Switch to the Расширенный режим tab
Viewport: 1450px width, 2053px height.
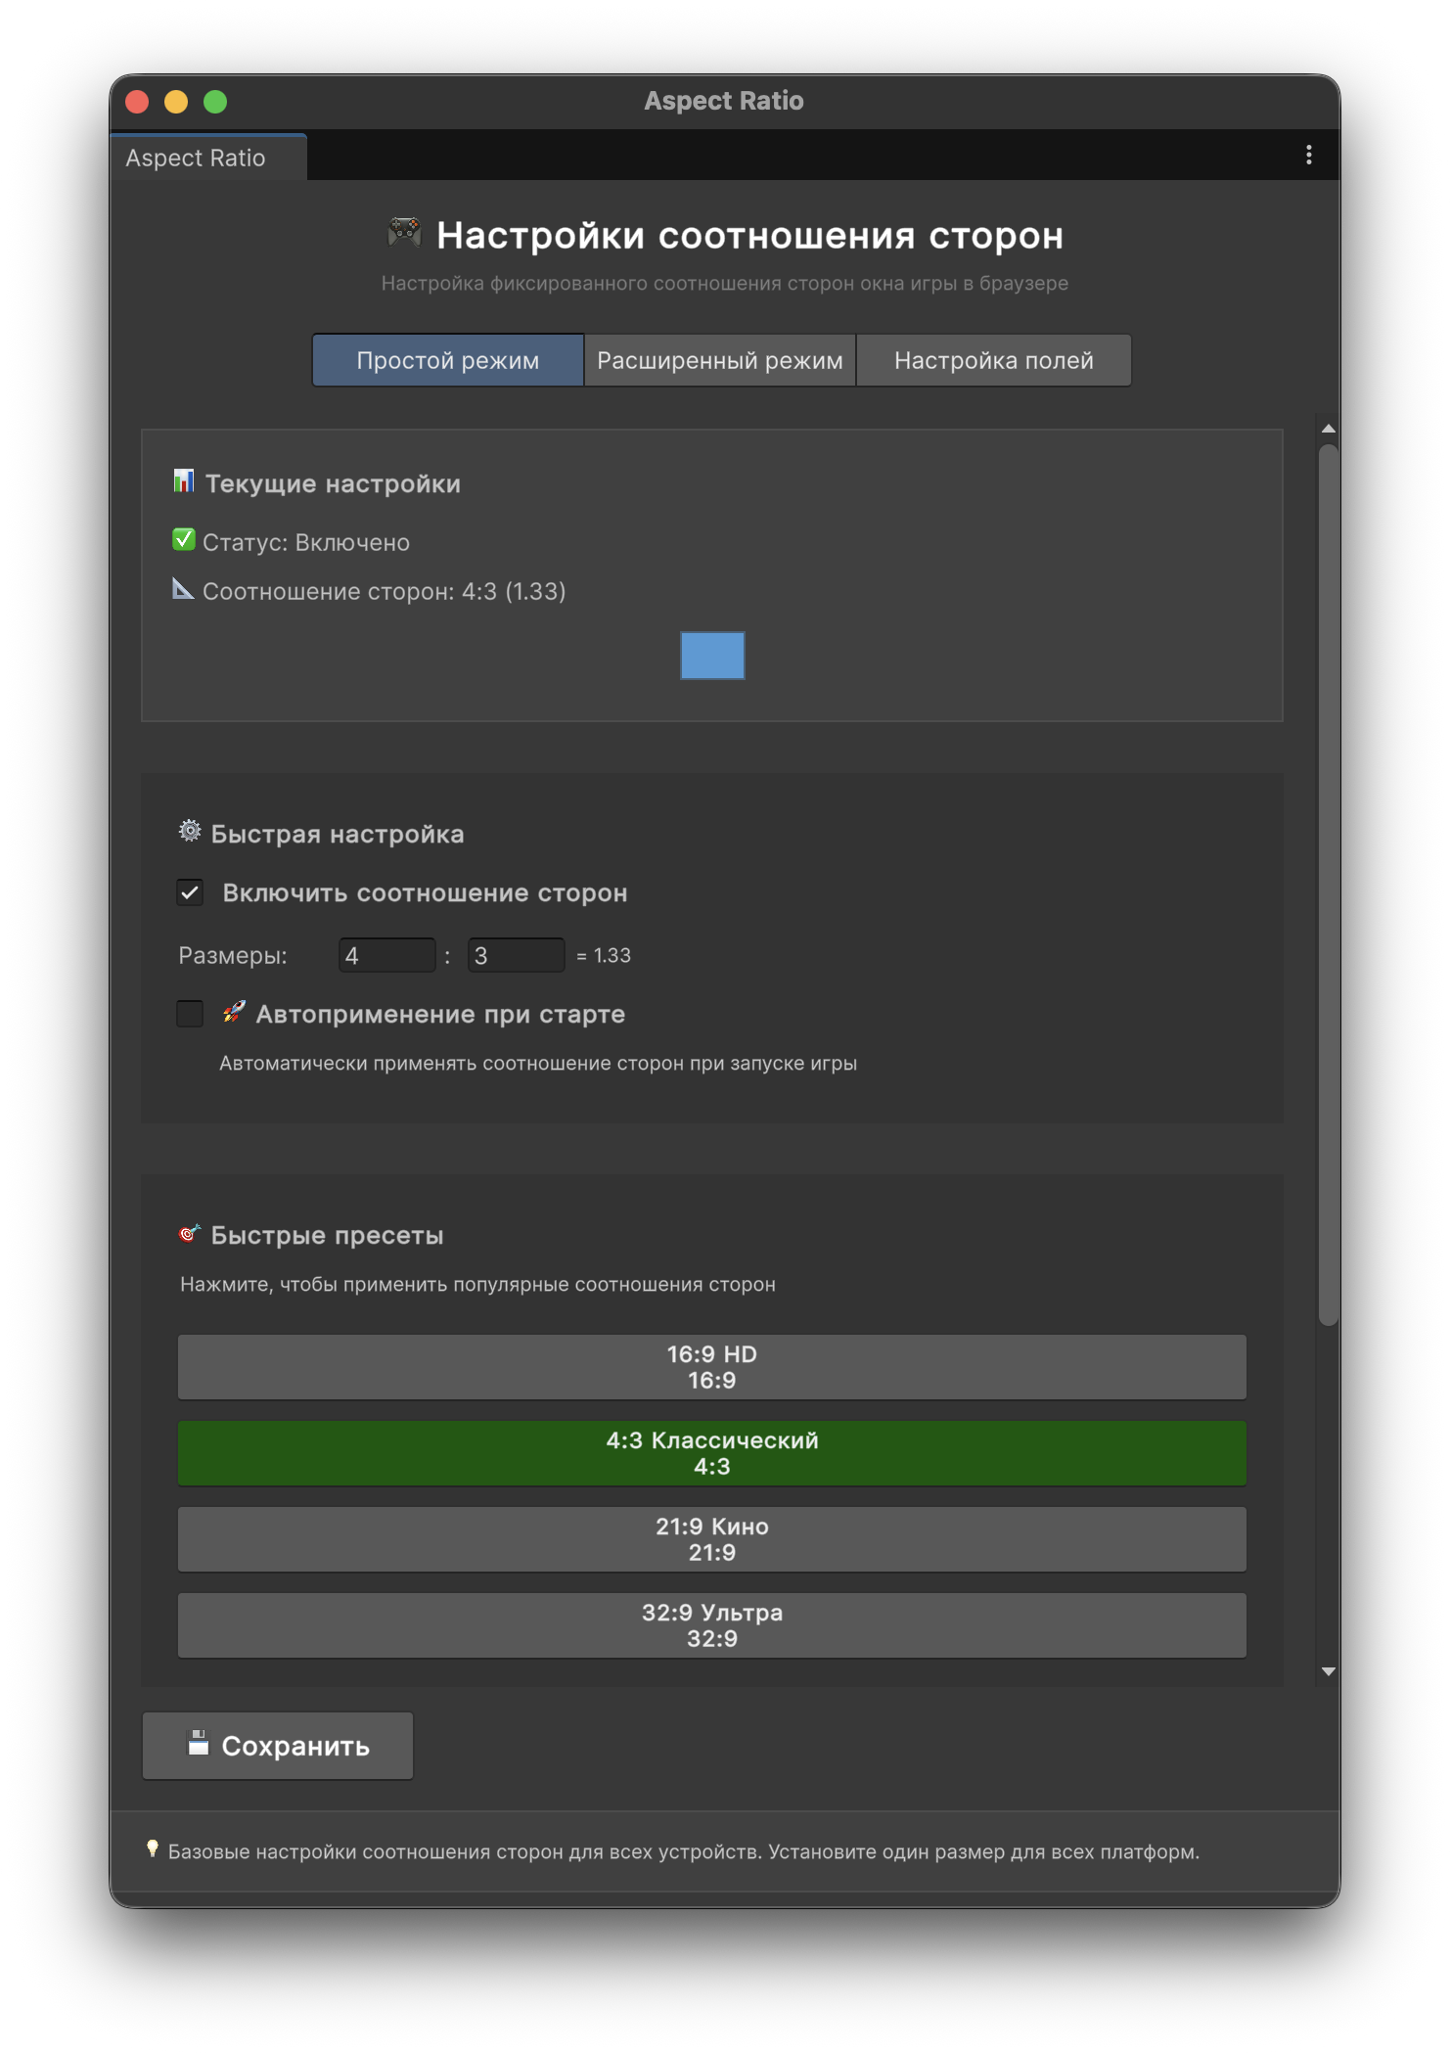pos(719,360)
